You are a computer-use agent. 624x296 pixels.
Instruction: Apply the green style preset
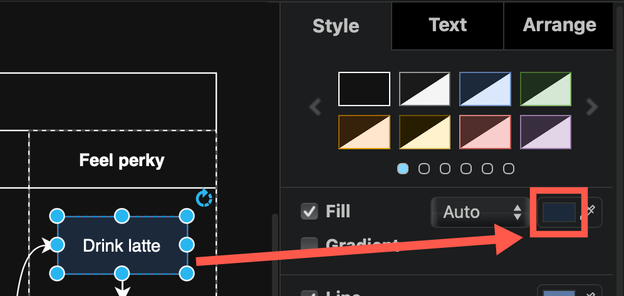(546, 89)
